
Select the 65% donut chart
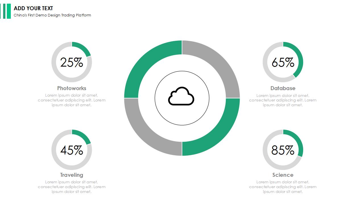coord(283,62)
